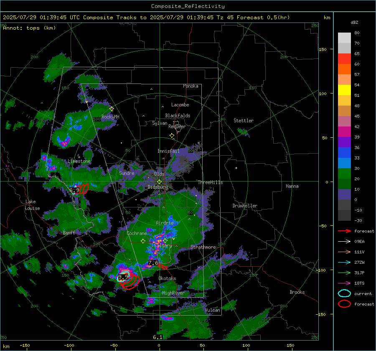Select the 7.6 storm top label
The image size is (376, 351).
coord(153,263)
